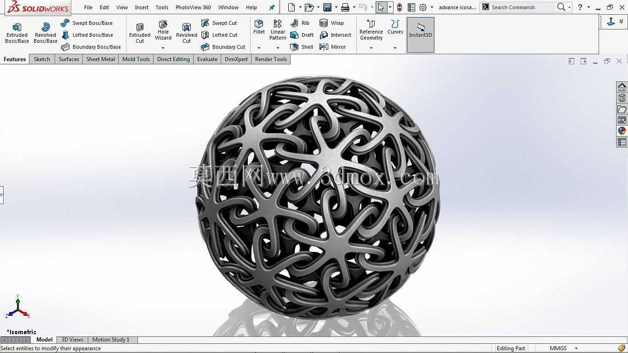Select the Revolved Cut tool
The height and width of the screenshot is (353, 628).
click(x=187, y=33)
